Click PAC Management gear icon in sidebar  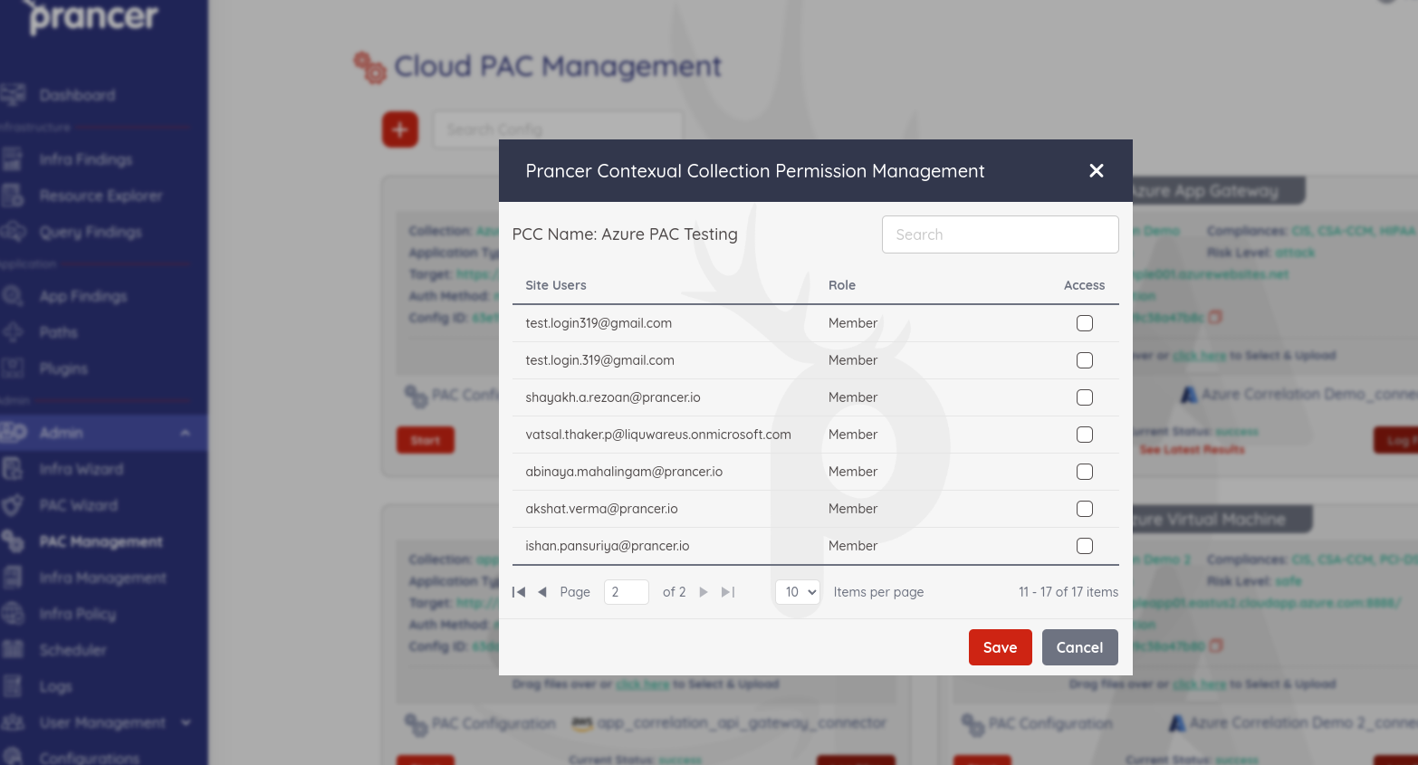point(13,541)
